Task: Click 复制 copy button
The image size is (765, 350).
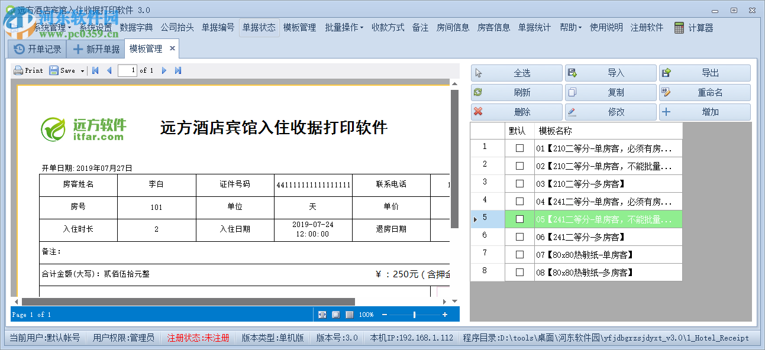Action: [x=611, y=93]
